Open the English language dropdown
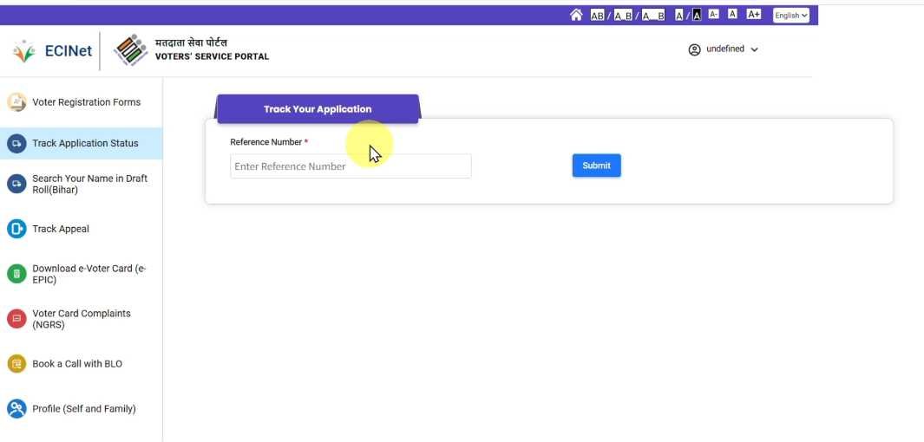The height and width of the screenshot is (442, 924). click(x=790, y=15)
